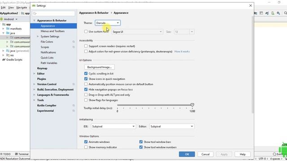Click the Help button
This screenshot has width=287, height=161.
pos(243,154)
